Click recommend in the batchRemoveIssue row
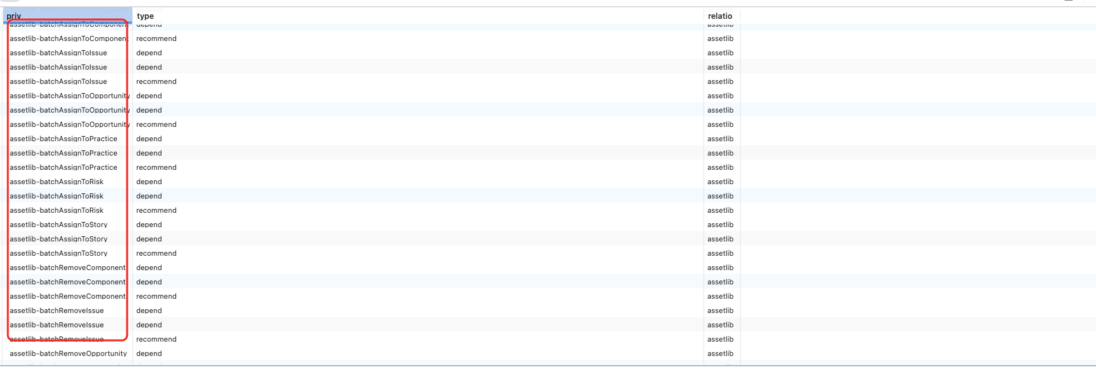The height and width of the screenshot is (369, 1096). point(156,339)
